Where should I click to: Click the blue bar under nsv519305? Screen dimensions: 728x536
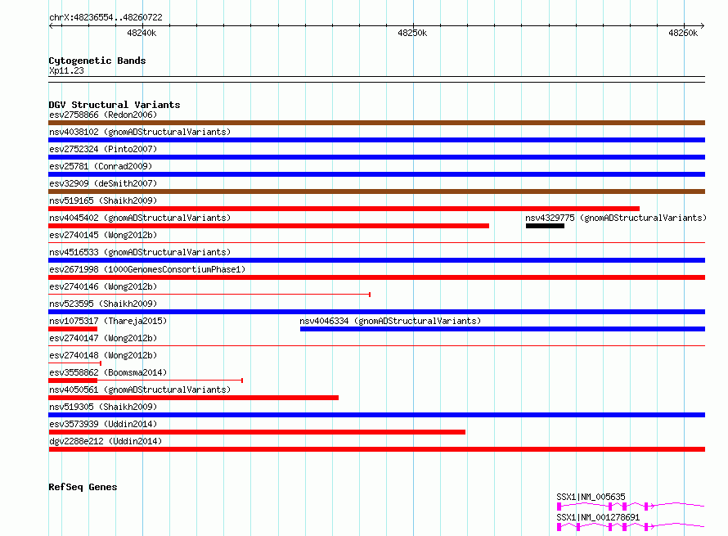tap(376, 415)
